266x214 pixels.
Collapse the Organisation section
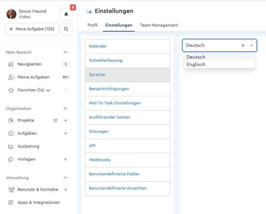pos(65,108)
